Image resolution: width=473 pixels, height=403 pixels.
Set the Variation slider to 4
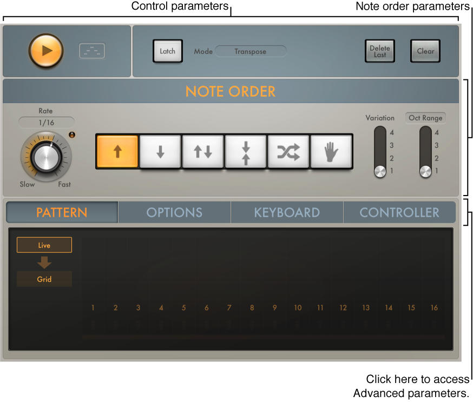(x=380, y=132)
